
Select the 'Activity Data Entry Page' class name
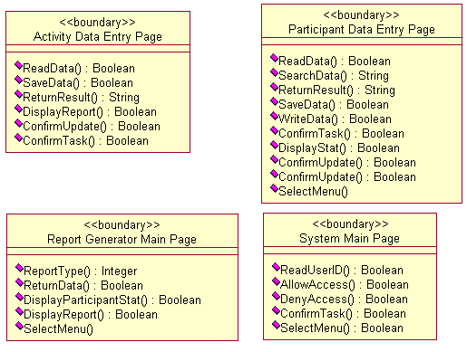click(98, 37)
